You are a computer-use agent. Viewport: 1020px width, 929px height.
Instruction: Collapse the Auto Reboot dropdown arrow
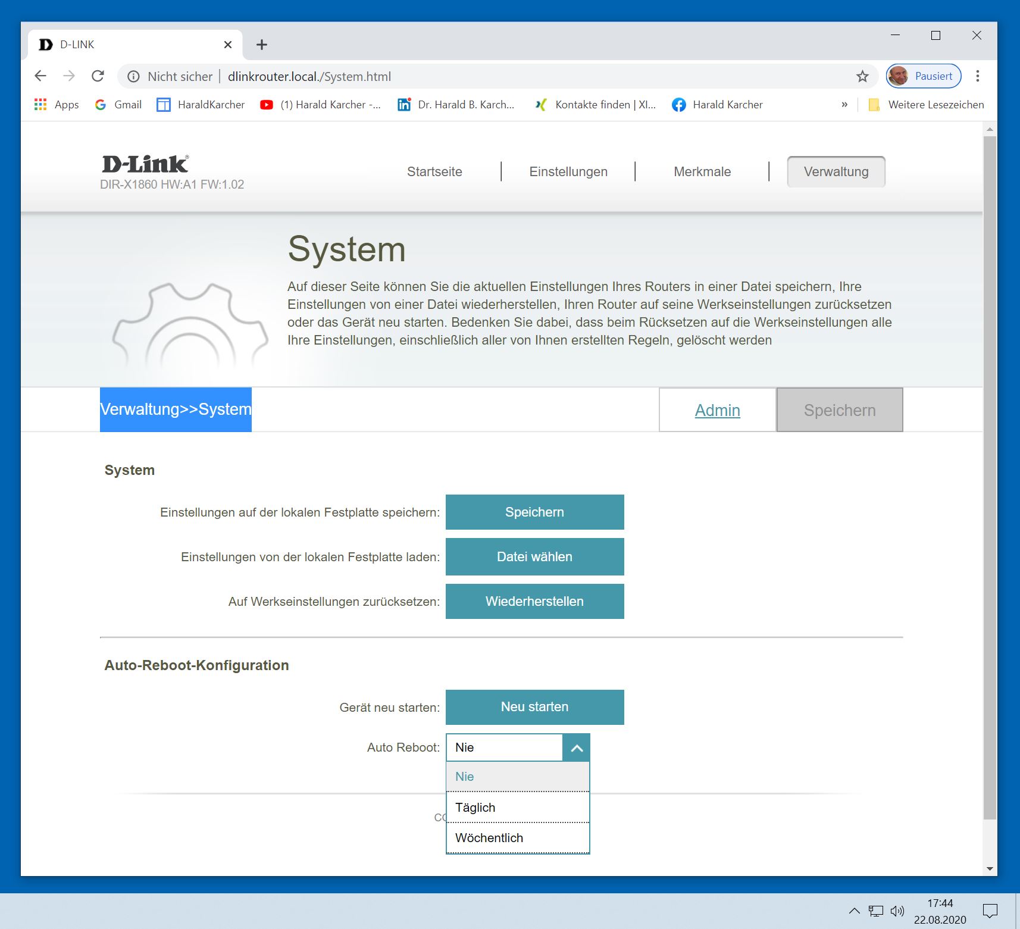576,748
